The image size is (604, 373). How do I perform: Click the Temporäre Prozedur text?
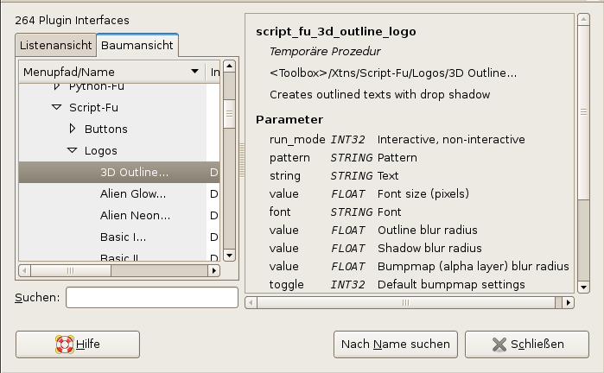click(325, 51)
